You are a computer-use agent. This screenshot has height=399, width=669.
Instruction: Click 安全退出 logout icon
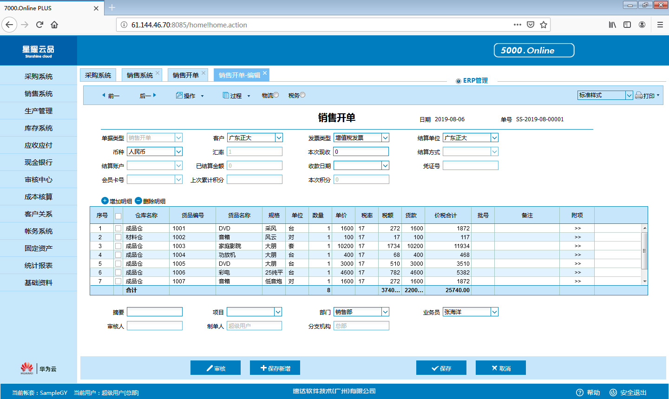(613, 392)
